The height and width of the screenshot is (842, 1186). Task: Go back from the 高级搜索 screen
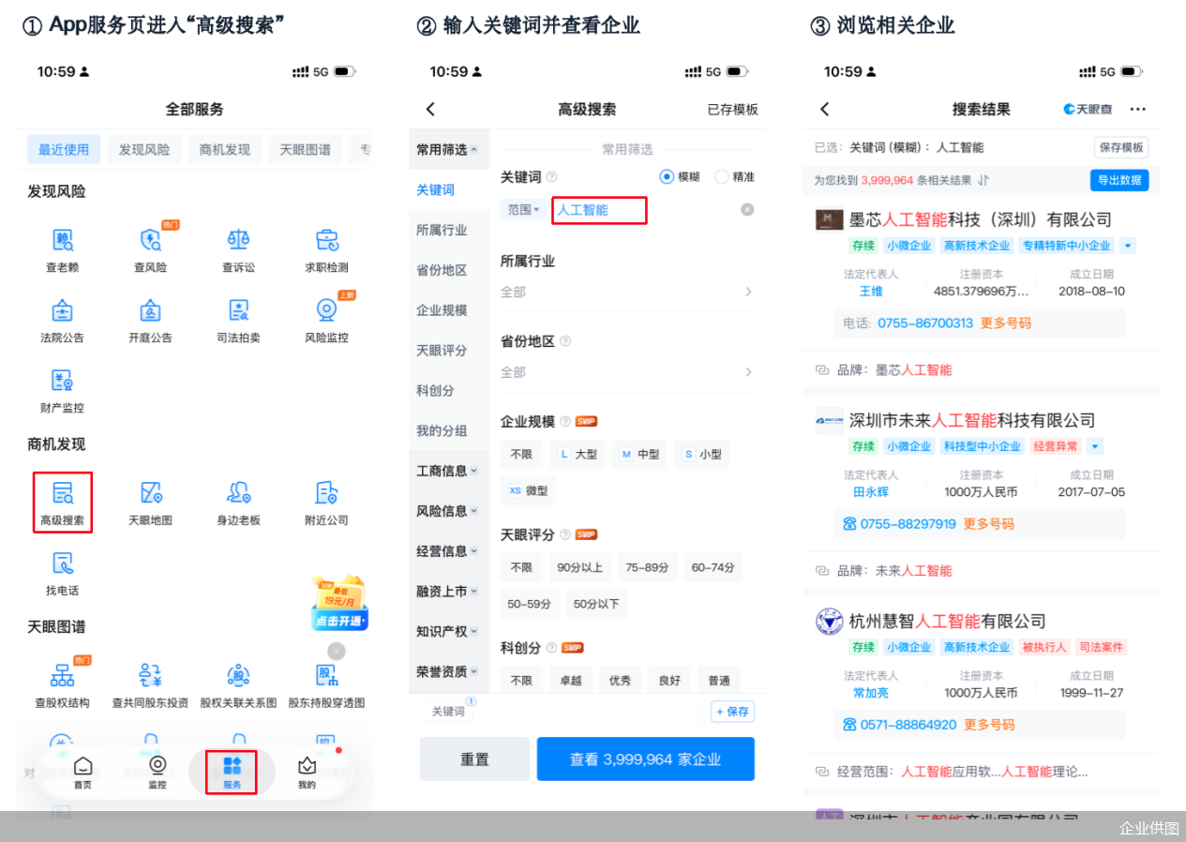click(430, 109)
